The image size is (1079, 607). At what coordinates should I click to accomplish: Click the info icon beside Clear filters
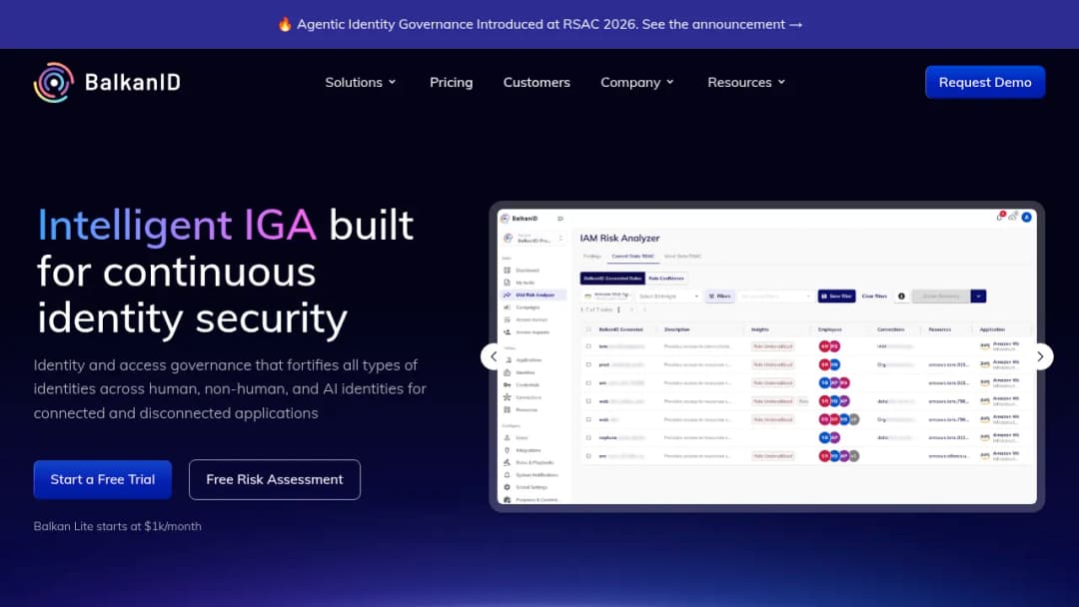901,297
